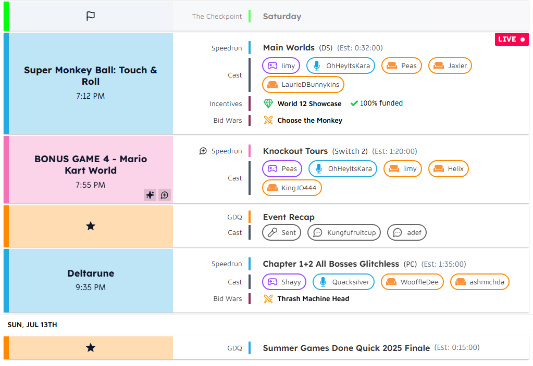Open runner Shayy chip in Deltarune cast

[284, 282]
